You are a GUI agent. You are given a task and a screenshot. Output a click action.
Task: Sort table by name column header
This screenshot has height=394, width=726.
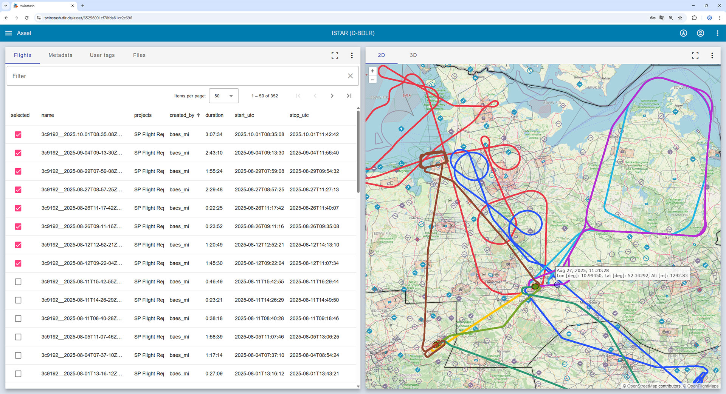(x=48, y=115)
